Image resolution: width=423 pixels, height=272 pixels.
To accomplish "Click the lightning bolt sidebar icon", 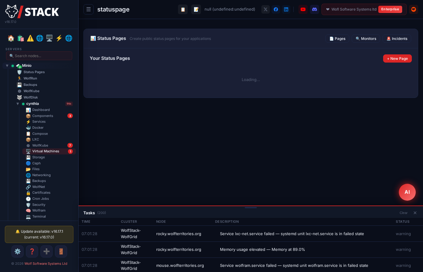I will (x=59, y=38).
